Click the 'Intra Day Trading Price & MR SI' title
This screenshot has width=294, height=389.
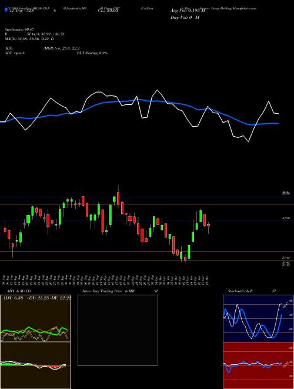[x=120, y=291]
